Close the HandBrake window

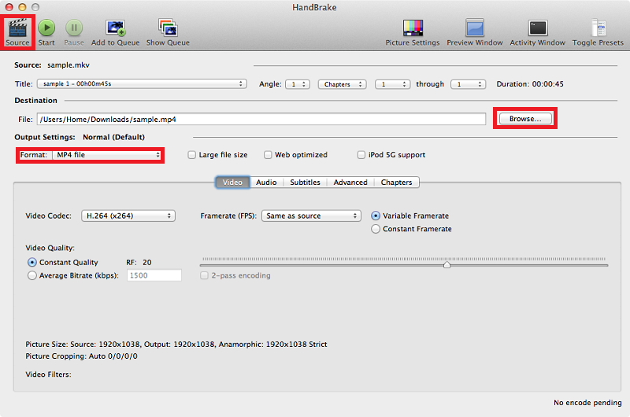(9, 7)
